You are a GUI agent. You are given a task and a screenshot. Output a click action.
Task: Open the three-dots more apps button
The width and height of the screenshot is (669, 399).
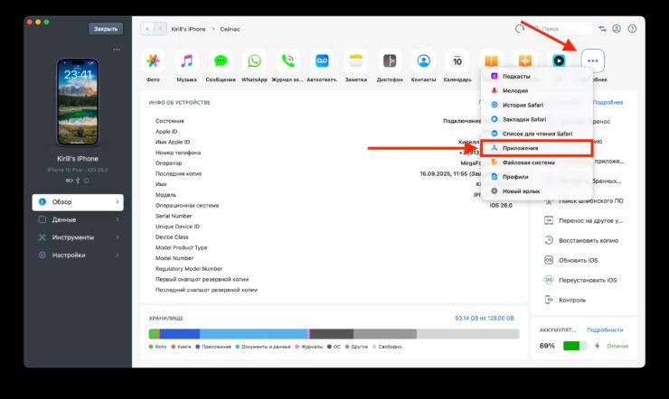tap(593, 61)
